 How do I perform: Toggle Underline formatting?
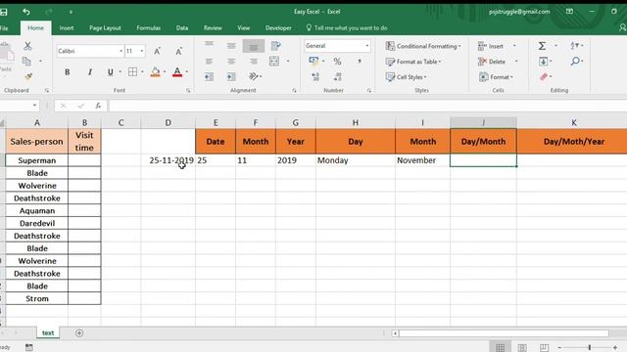click(x=110, y=72)
